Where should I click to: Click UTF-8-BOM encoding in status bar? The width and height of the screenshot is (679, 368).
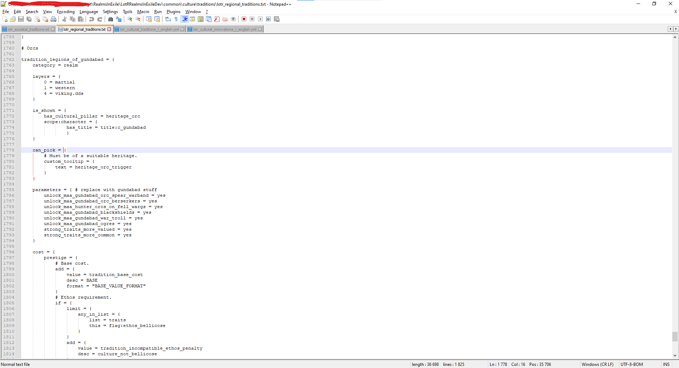coord(632,364)
